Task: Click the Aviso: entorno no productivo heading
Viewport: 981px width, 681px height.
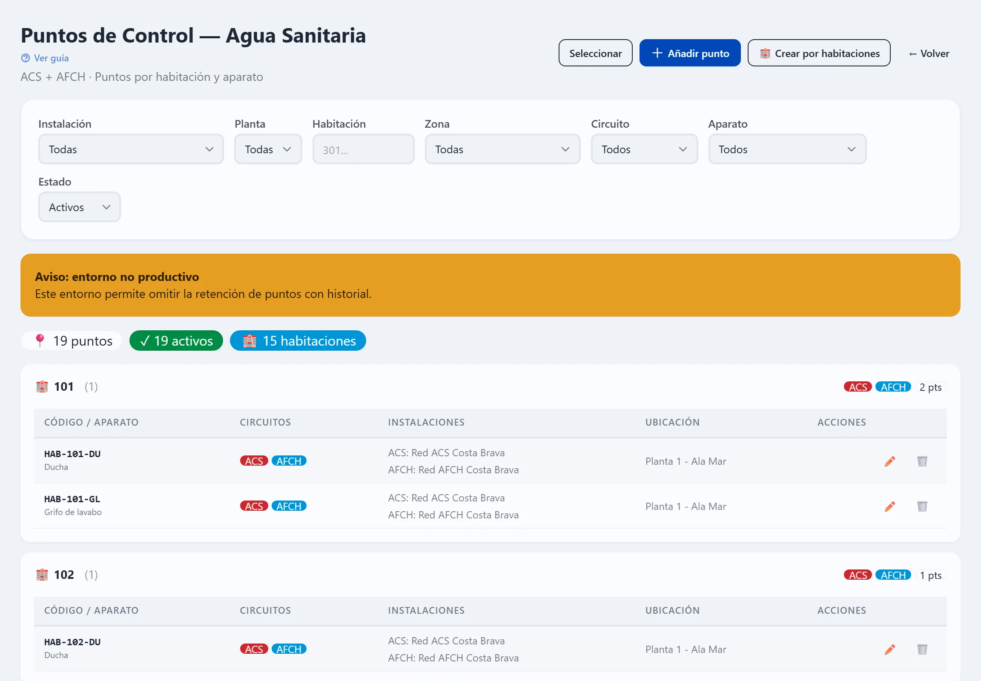Action: 117,277
